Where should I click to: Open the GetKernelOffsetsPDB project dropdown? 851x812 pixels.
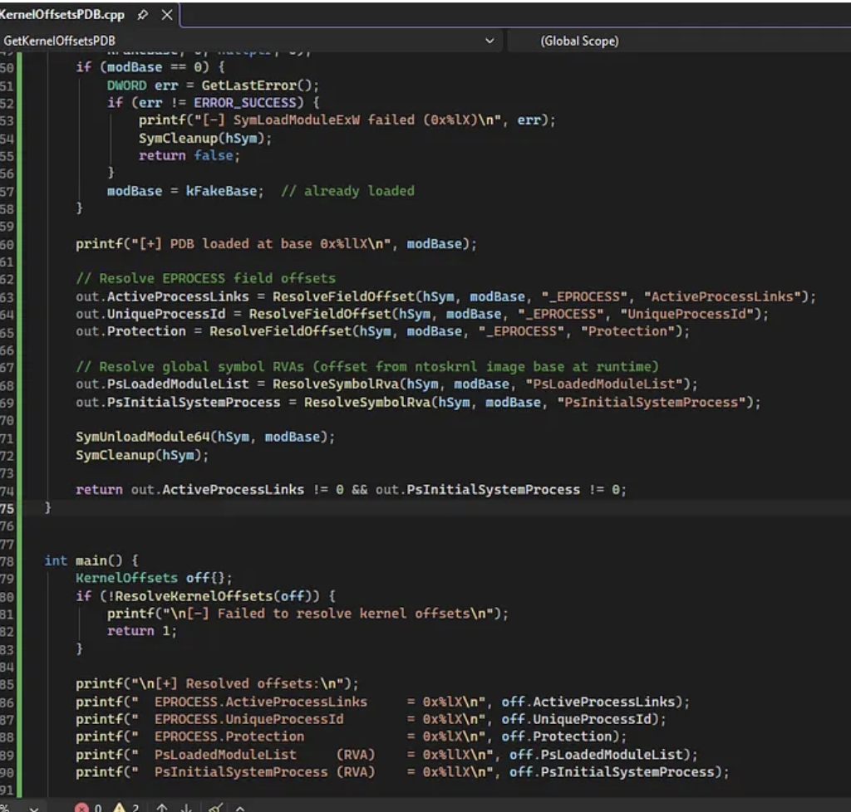pos(249,41)
